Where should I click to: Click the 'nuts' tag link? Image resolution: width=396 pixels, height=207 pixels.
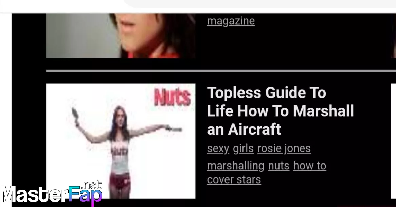pos(278,166)
